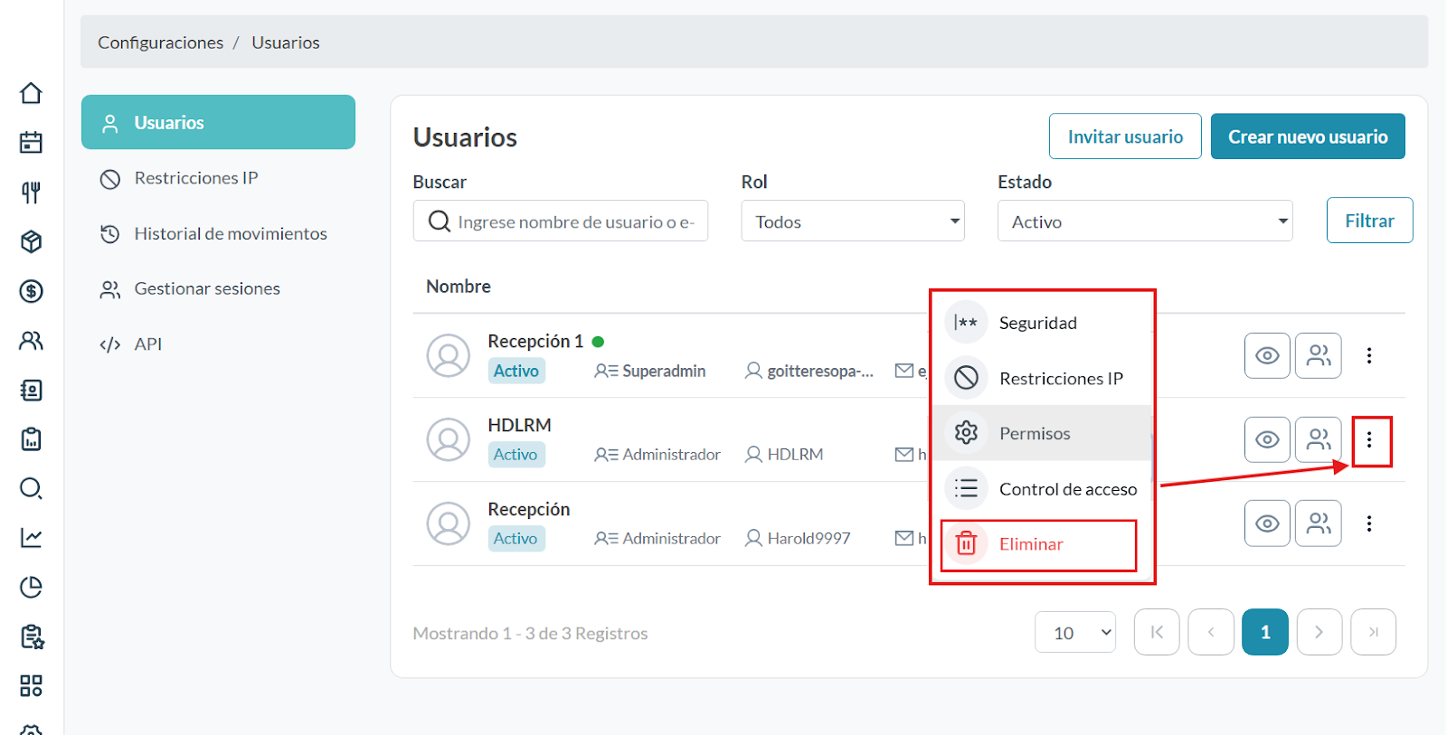Open the Estado dropdown showing Activo
Screen dimensions: 1447x735
(x=1144, y=221)
